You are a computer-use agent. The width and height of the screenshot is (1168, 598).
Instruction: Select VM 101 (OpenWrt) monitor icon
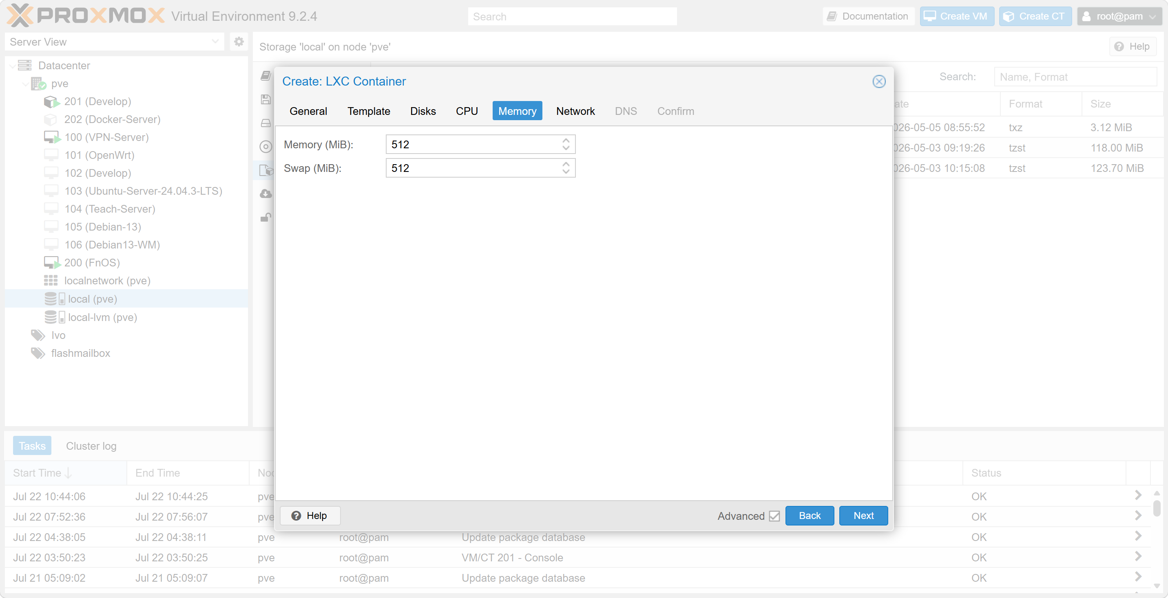pyautogui.click(x=51, y=155)
